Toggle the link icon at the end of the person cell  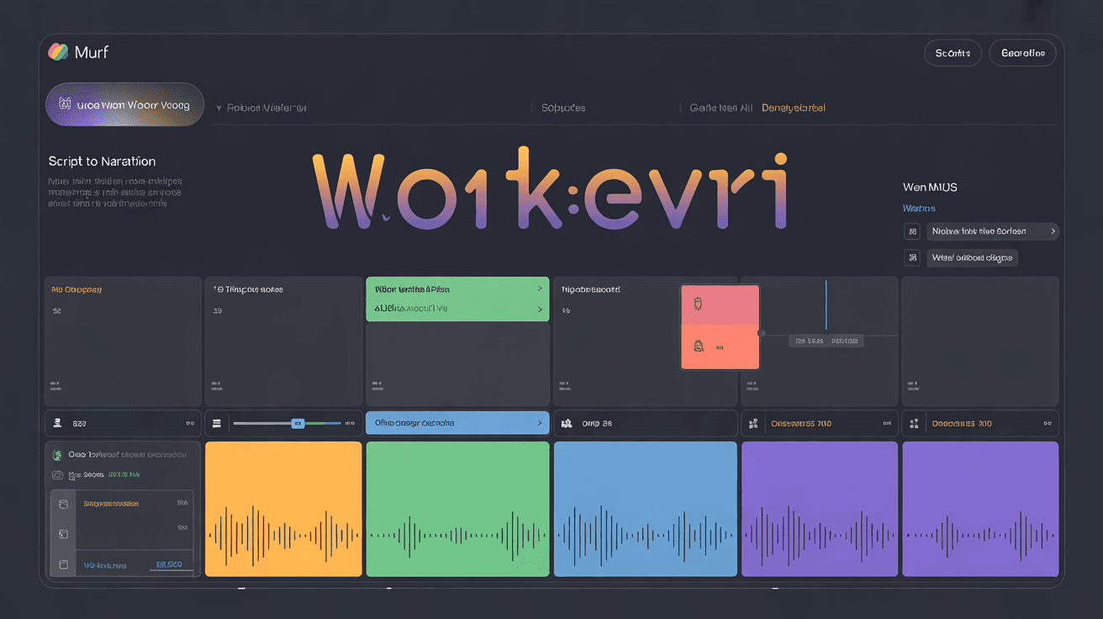189,424
